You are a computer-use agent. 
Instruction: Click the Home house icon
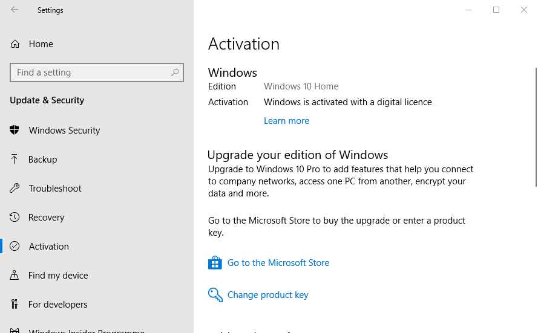(15, 44)
